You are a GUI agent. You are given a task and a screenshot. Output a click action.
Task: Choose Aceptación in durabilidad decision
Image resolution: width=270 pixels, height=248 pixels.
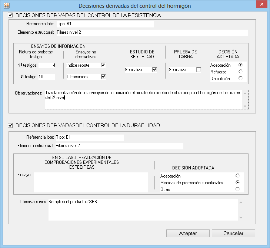(237, 176)
